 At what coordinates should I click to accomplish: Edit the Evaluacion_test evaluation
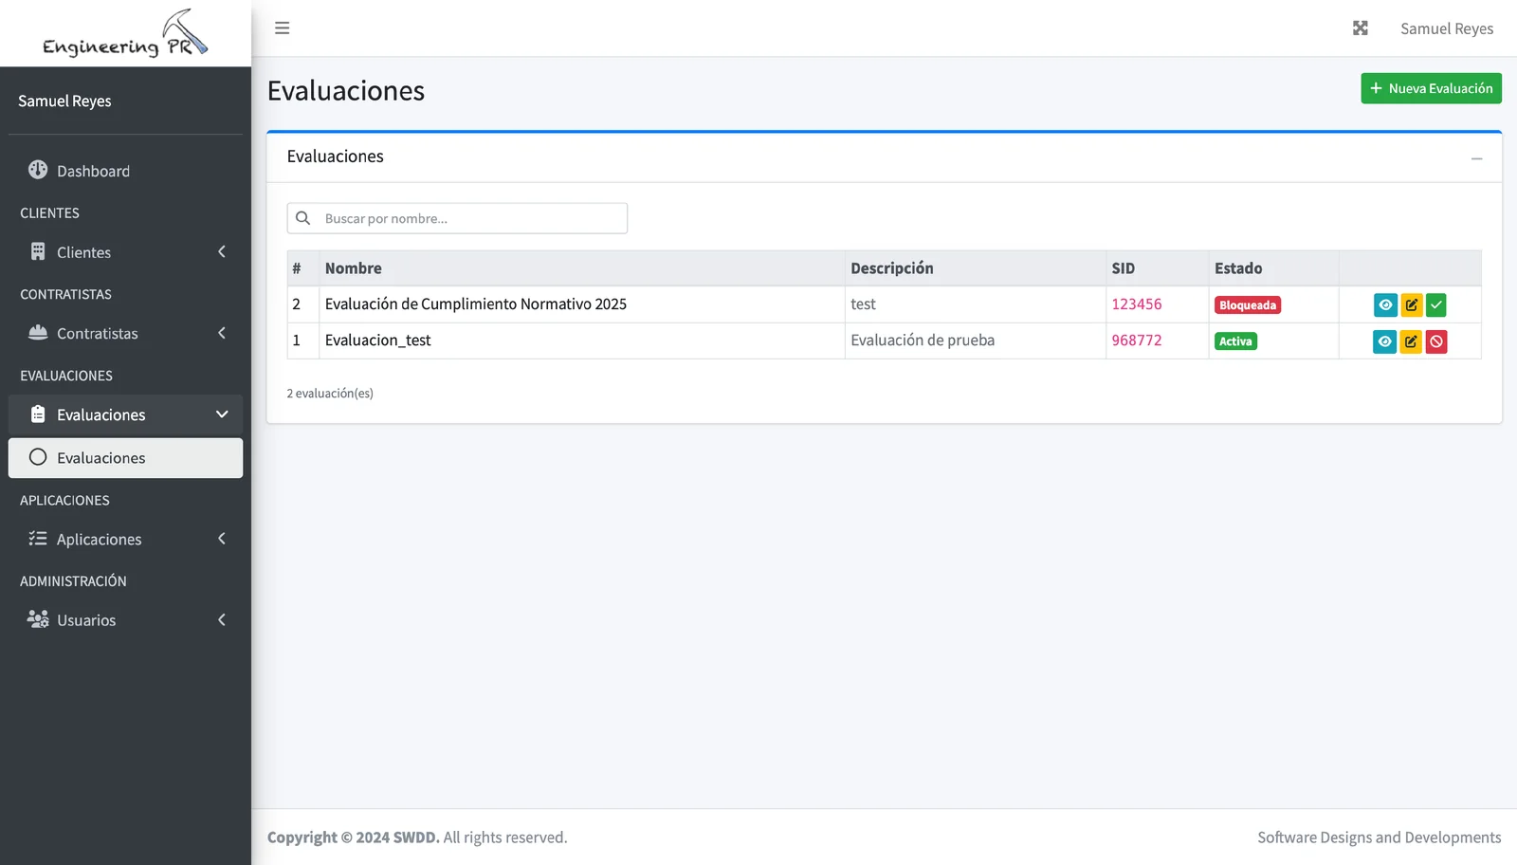pos(1411,341)
